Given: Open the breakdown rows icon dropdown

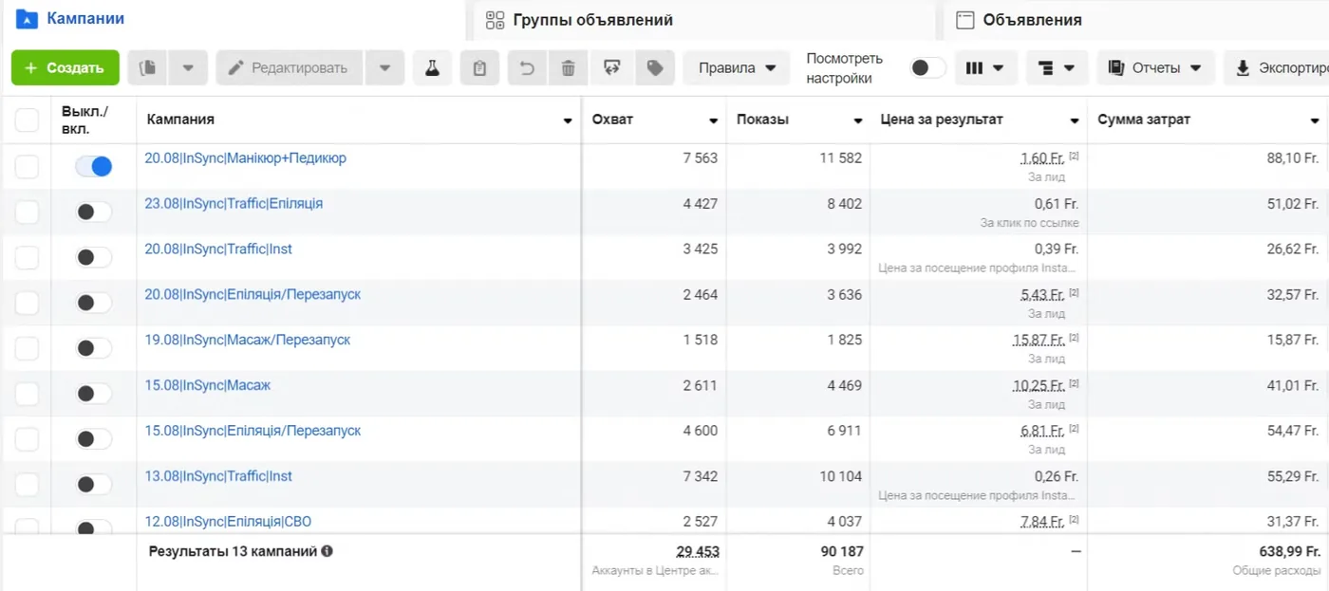Looking at the screenshot, I should pyautogui.click(x=1057, y=68).
